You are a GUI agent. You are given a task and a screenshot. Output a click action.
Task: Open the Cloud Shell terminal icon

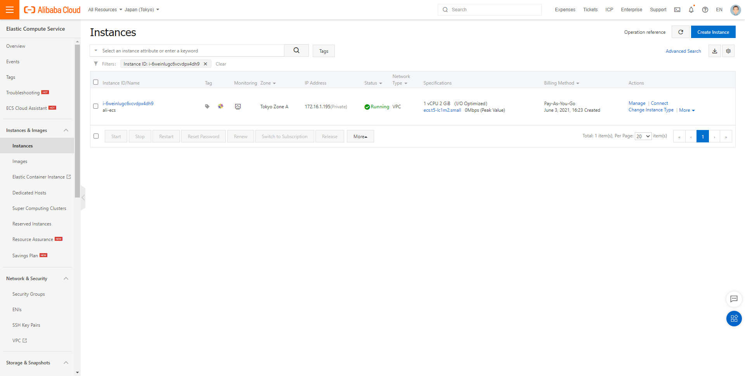pyautogui.click(x=677, y=10)
